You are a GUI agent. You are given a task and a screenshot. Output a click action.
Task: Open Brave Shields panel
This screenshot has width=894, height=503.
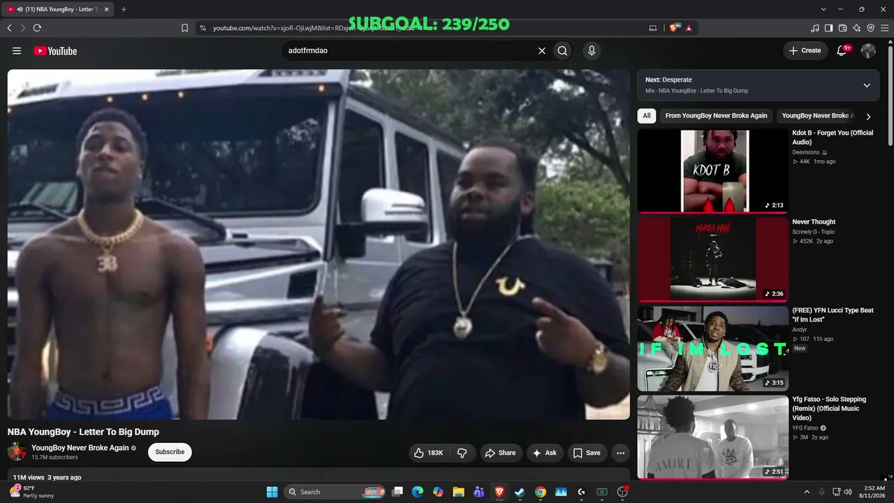point(675,28)
